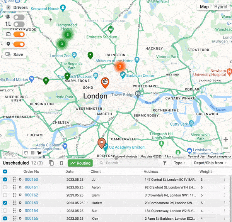This screenshot has height=222, width=232.
Task: Toggle the first map pin switch off/on
Action: point(19,17)
